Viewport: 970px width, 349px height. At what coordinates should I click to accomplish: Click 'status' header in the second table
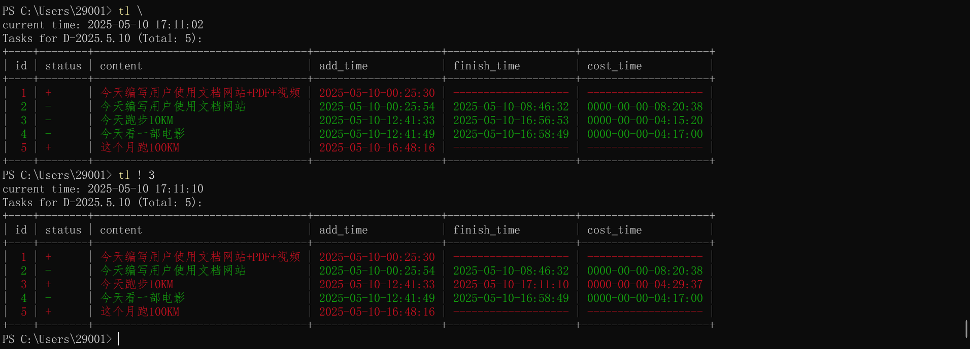tap(63, 230)
